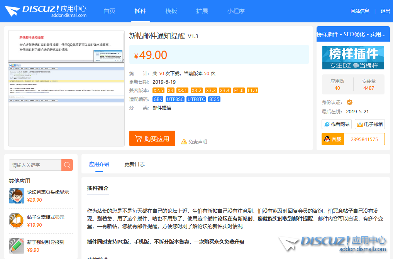Open the 论坛列表页头像显示 app link
The image size is (393, 259).
(48, 192)
